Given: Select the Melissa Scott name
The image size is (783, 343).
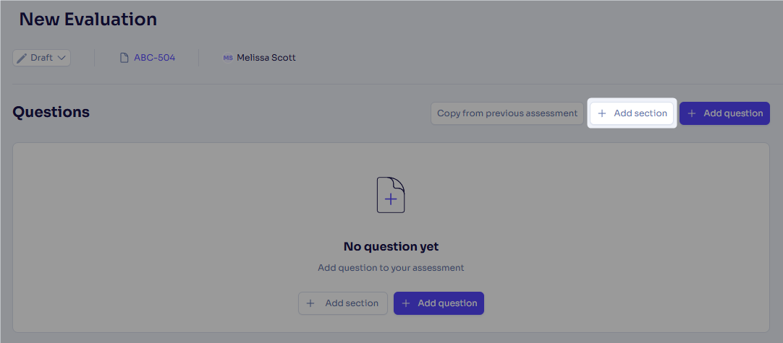Looking at the screenshot, I should (266, 58).
